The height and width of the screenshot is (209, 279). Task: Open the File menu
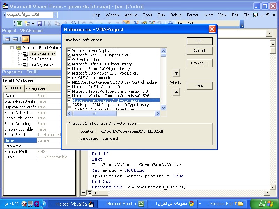tap(247, 15)
